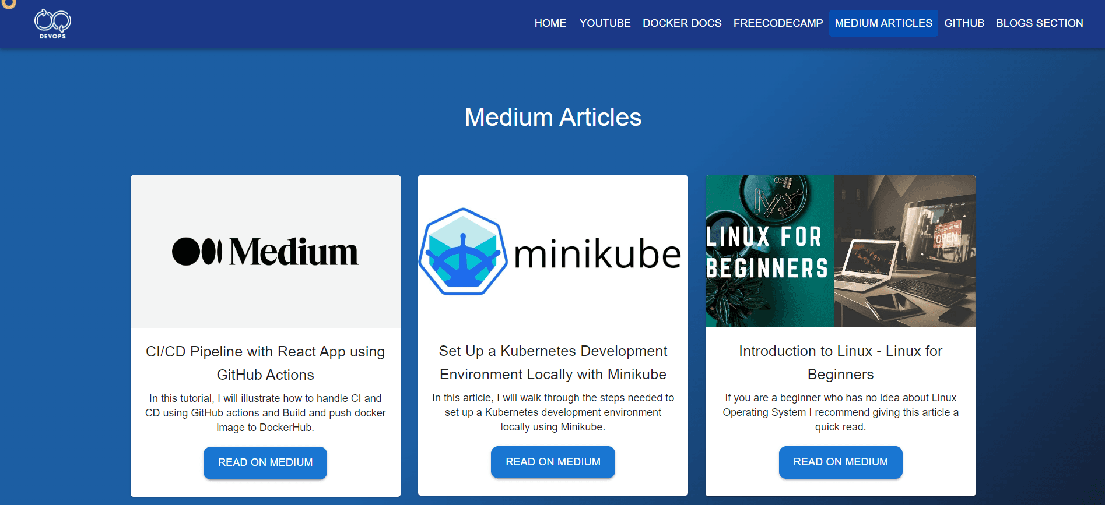This screenshot has height=505, width=1105.
Task: Click the minikube logo card image
Action: [553, 252]
